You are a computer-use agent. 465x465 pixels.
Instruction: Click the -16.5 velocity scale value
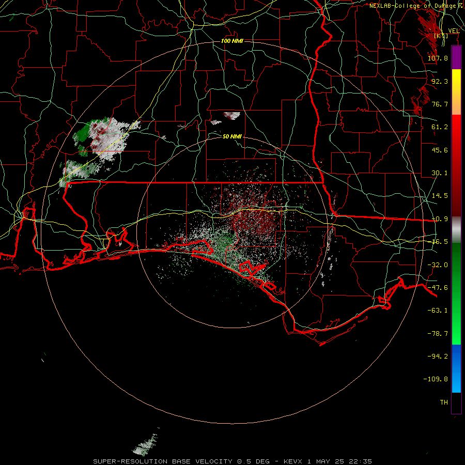click(440, 242)
